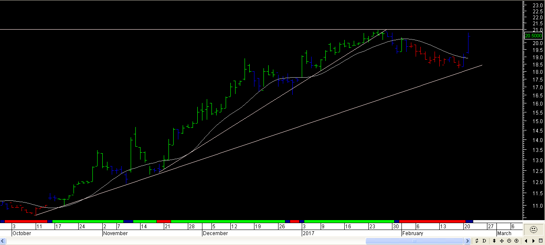545x245 pixels.
Task: Click the October month label
Action: (x=21, y=233)
